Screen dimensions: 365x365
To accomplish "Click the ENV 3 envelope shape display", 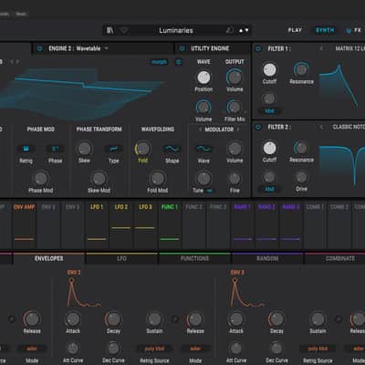I will pos(247,293).
